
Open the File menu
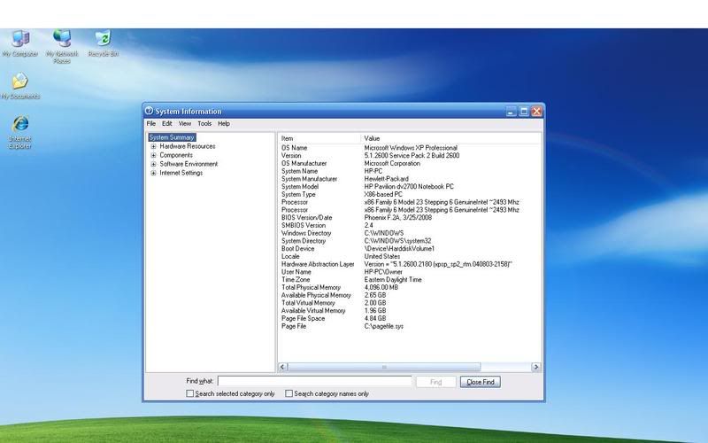pos(151,124)
